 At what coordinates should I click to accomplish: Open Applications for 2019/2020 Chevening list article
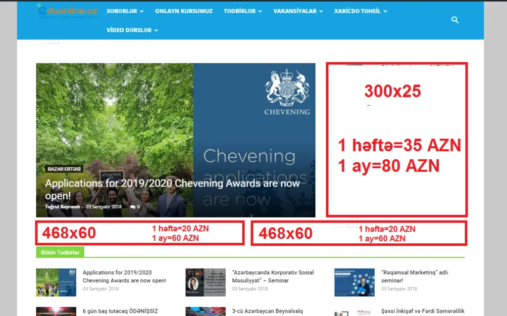click(124, 276)
